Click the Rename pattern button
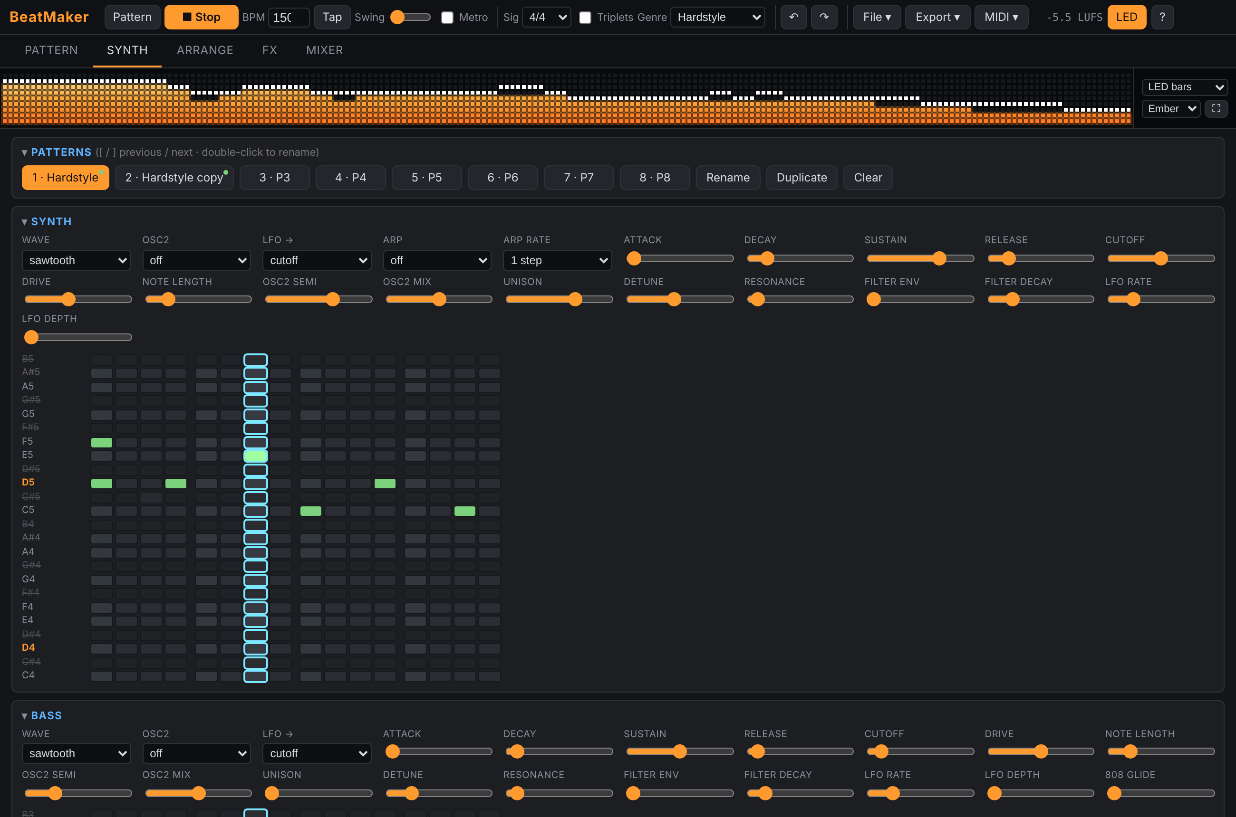 pyautogui.click(x=727, y=178)
